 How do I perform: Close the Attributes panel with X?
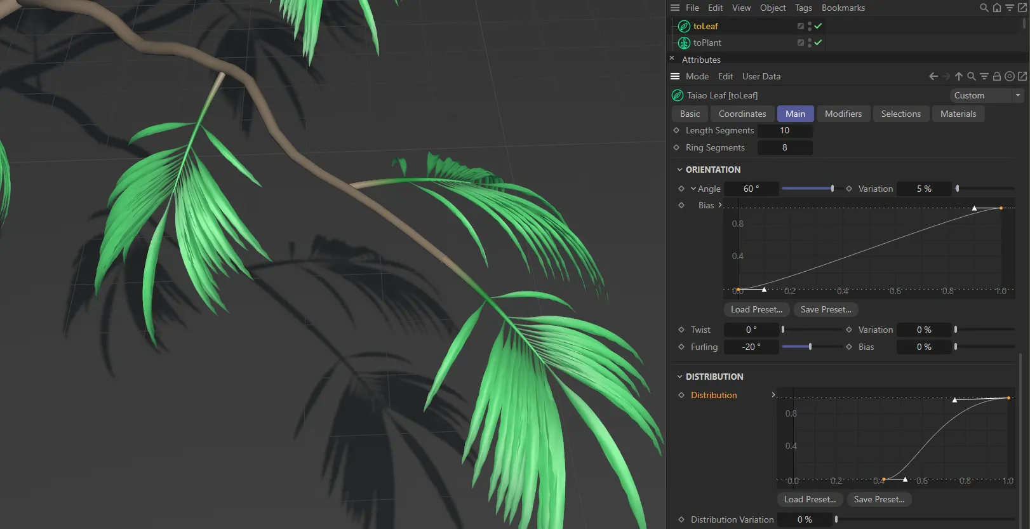[672, 58]
